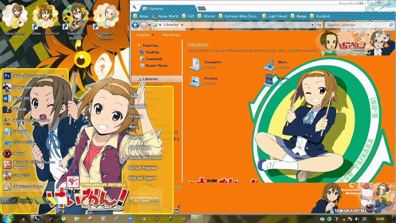
Task: Open GameLoader icon in the Start menu
Action: click(7, 87)
